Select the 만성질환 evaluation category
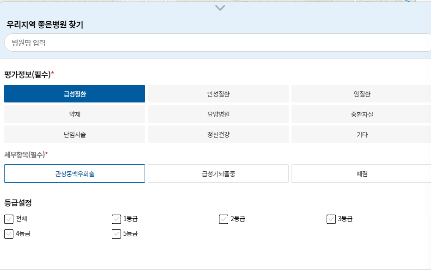The width and height of the screenshot is (431, 270). [x=218, y=93]
